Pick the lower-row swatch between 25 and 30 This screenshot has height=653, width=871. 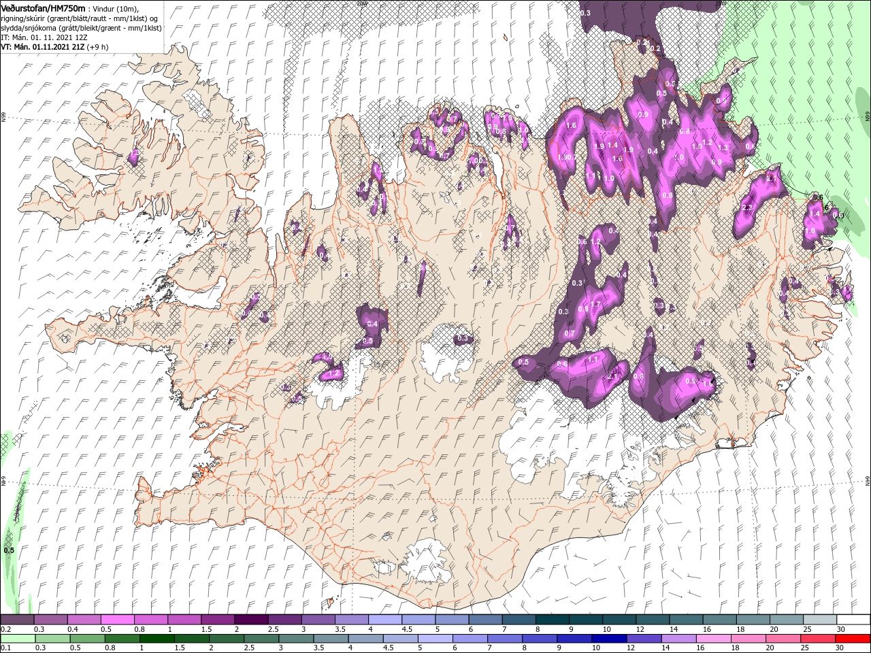click(x=817, y=639)
